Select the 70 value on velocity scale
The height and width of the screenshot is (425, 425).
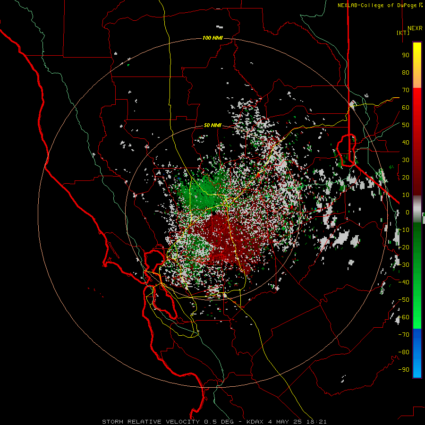406,90
